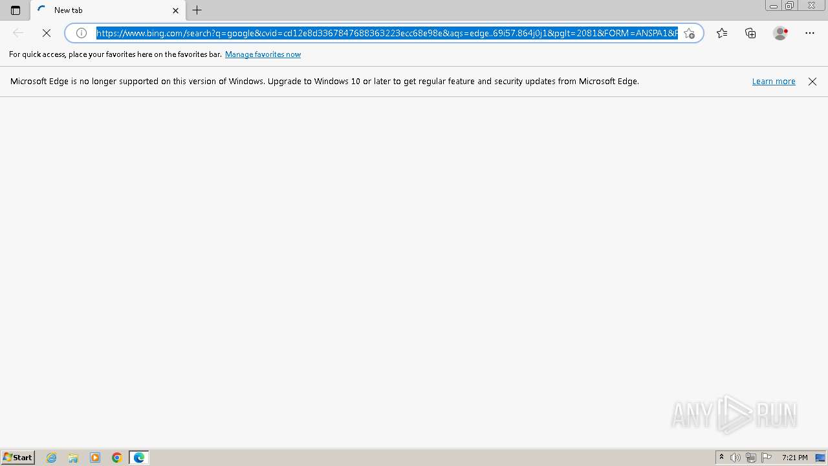Open a new tab with plus button
The image size is (828, 466).
coord(197,10)
